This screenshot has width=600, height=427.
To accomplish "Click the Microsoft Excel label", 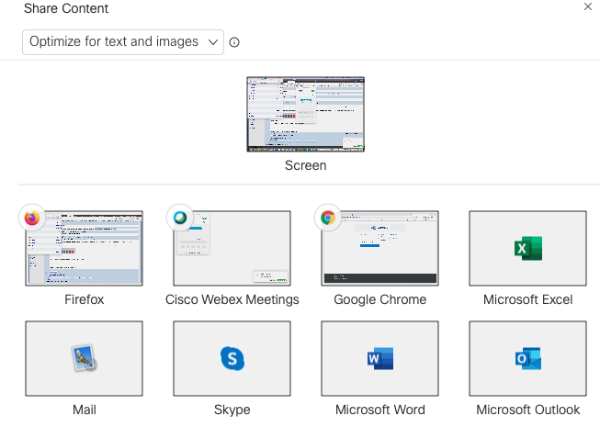I will [x=528, y=299].
